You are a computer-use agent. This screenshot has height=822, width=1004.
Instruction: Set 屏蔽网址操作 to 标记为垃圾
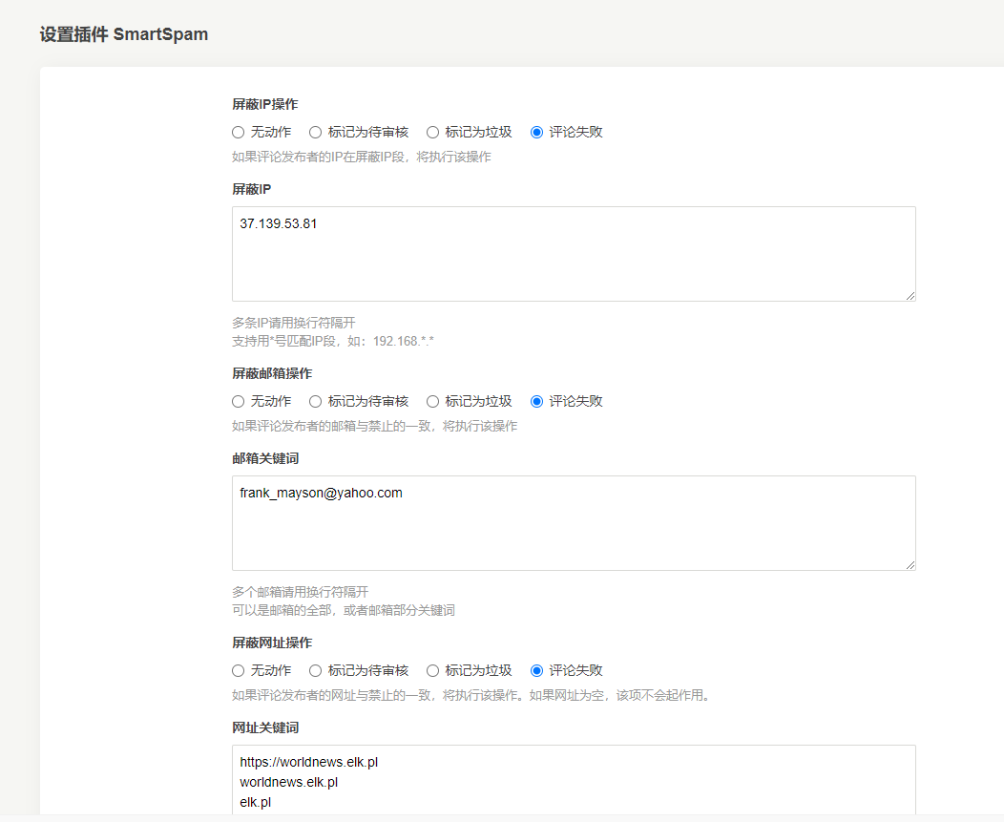(x=432, y=670)
